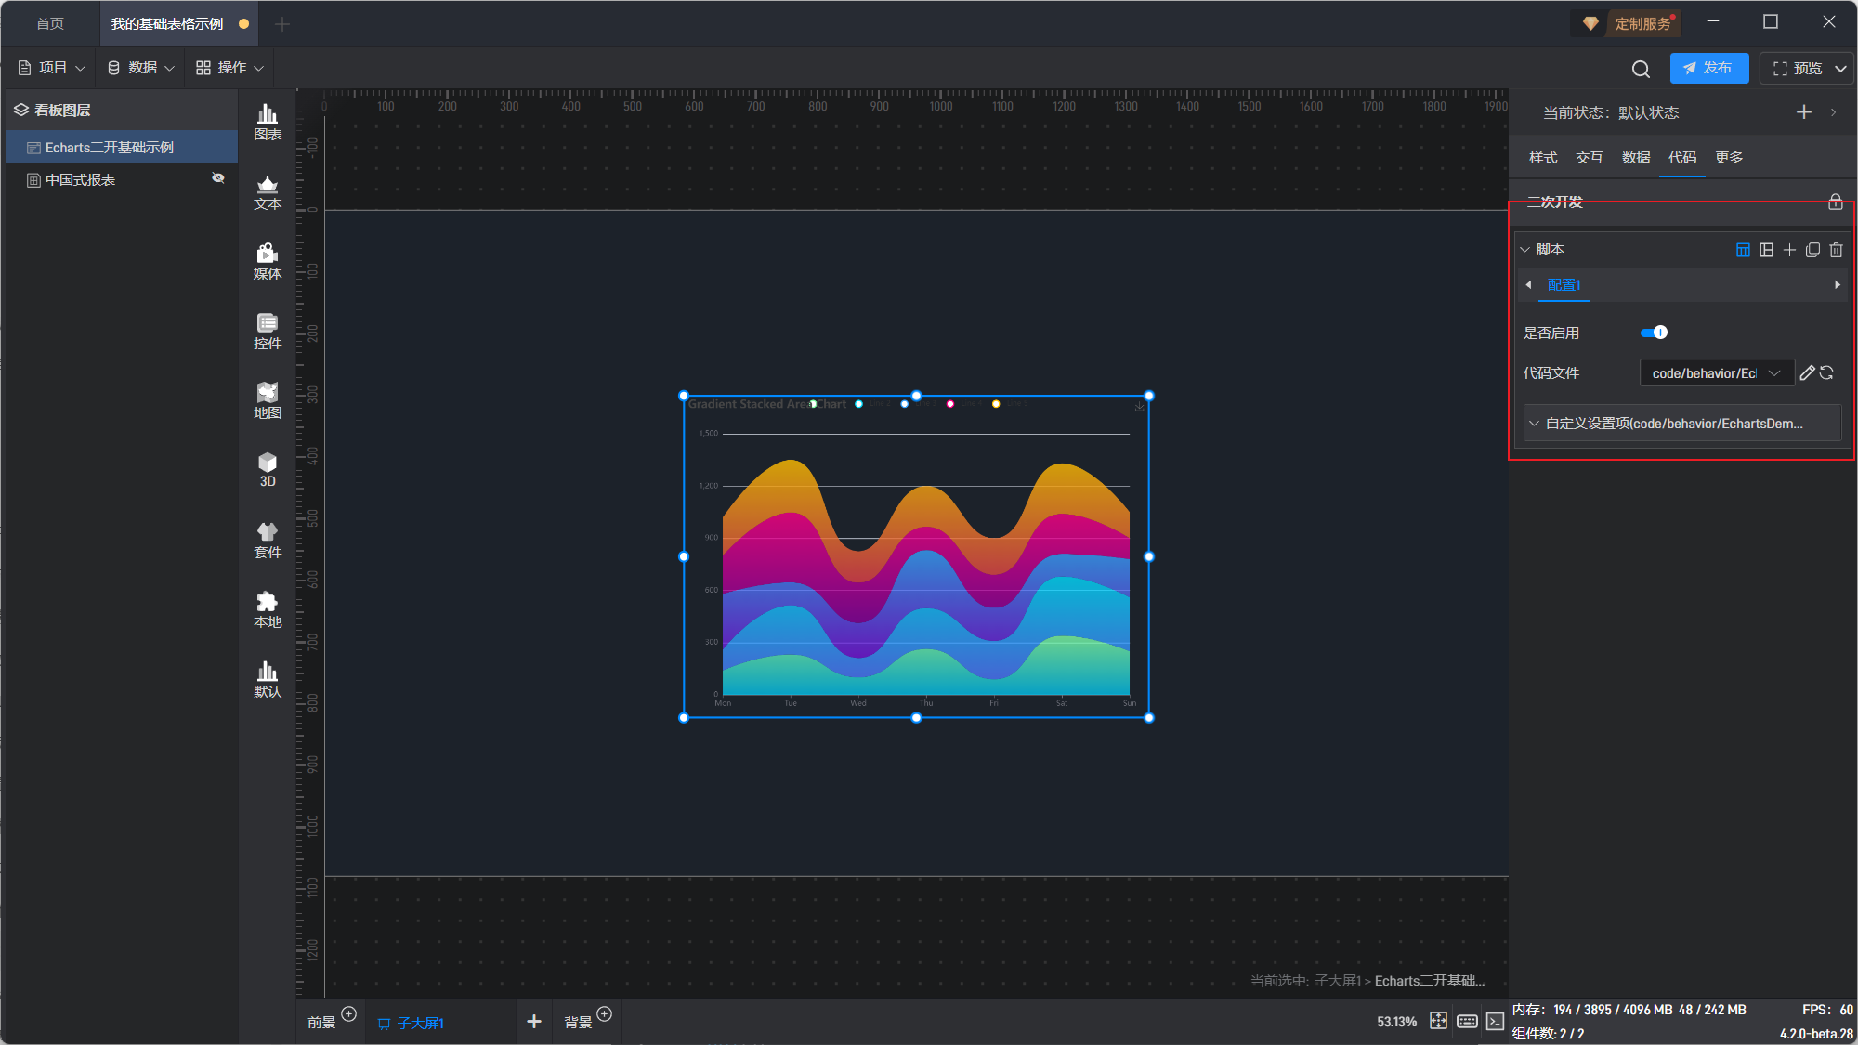Toggle lock icon beside 二次开发

point(1835,202)
